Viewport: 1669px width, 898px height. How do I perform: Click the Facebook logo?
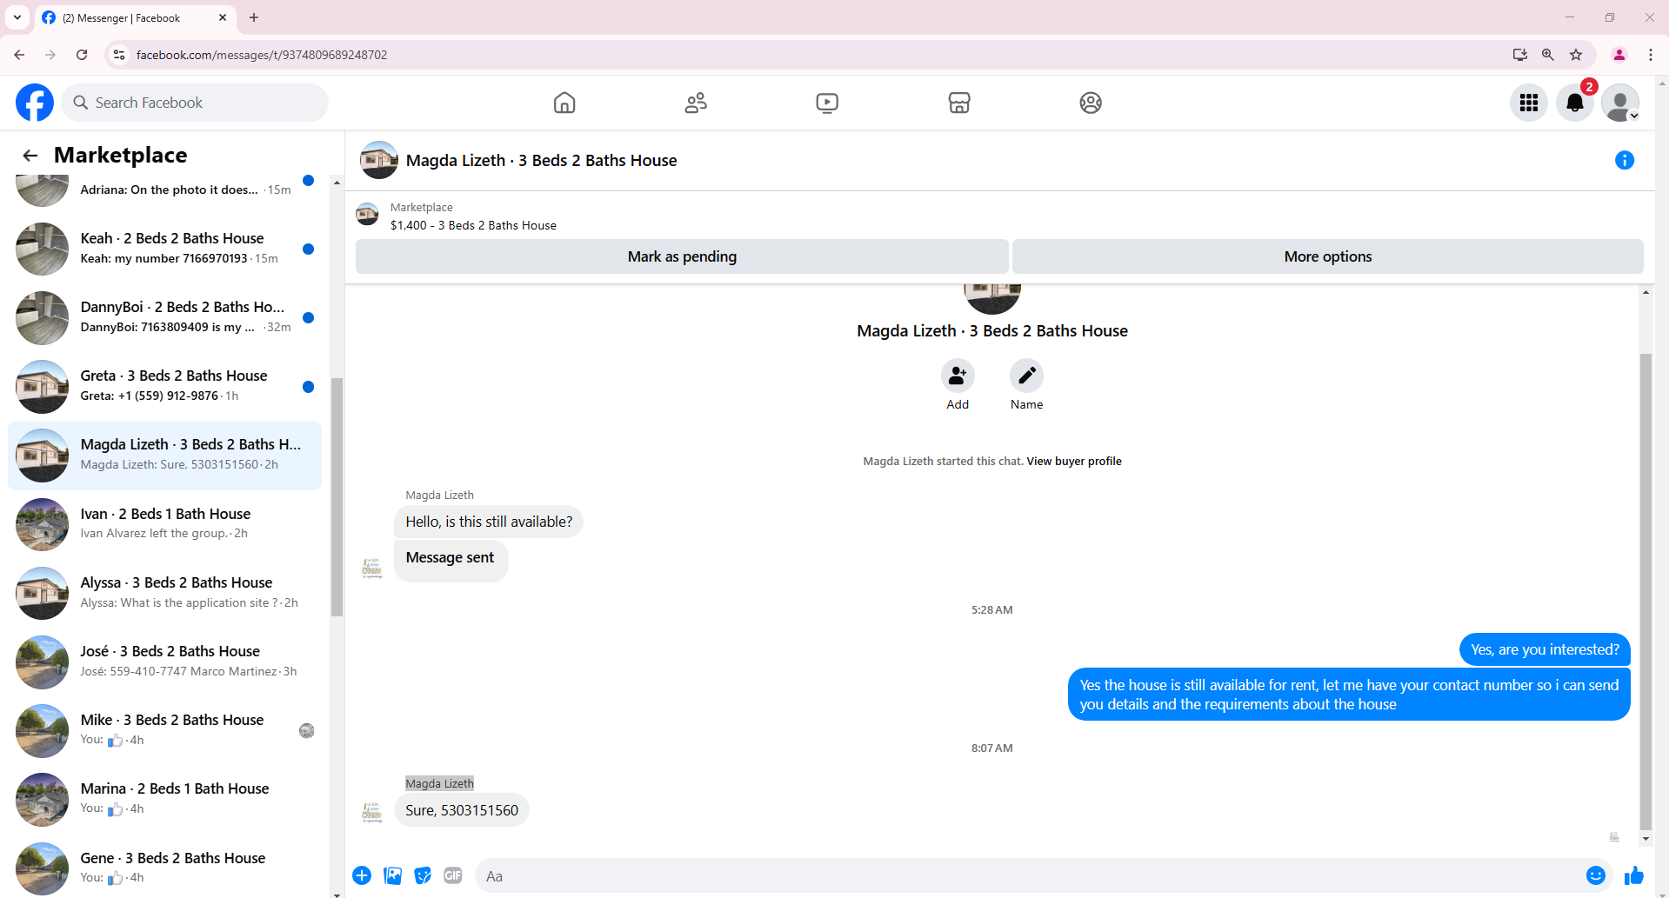(35, 103)
